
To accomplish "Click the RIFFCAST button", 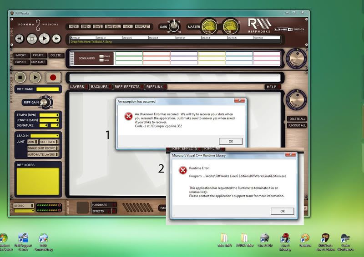I will pyautogui.click(x=142, y=26).
